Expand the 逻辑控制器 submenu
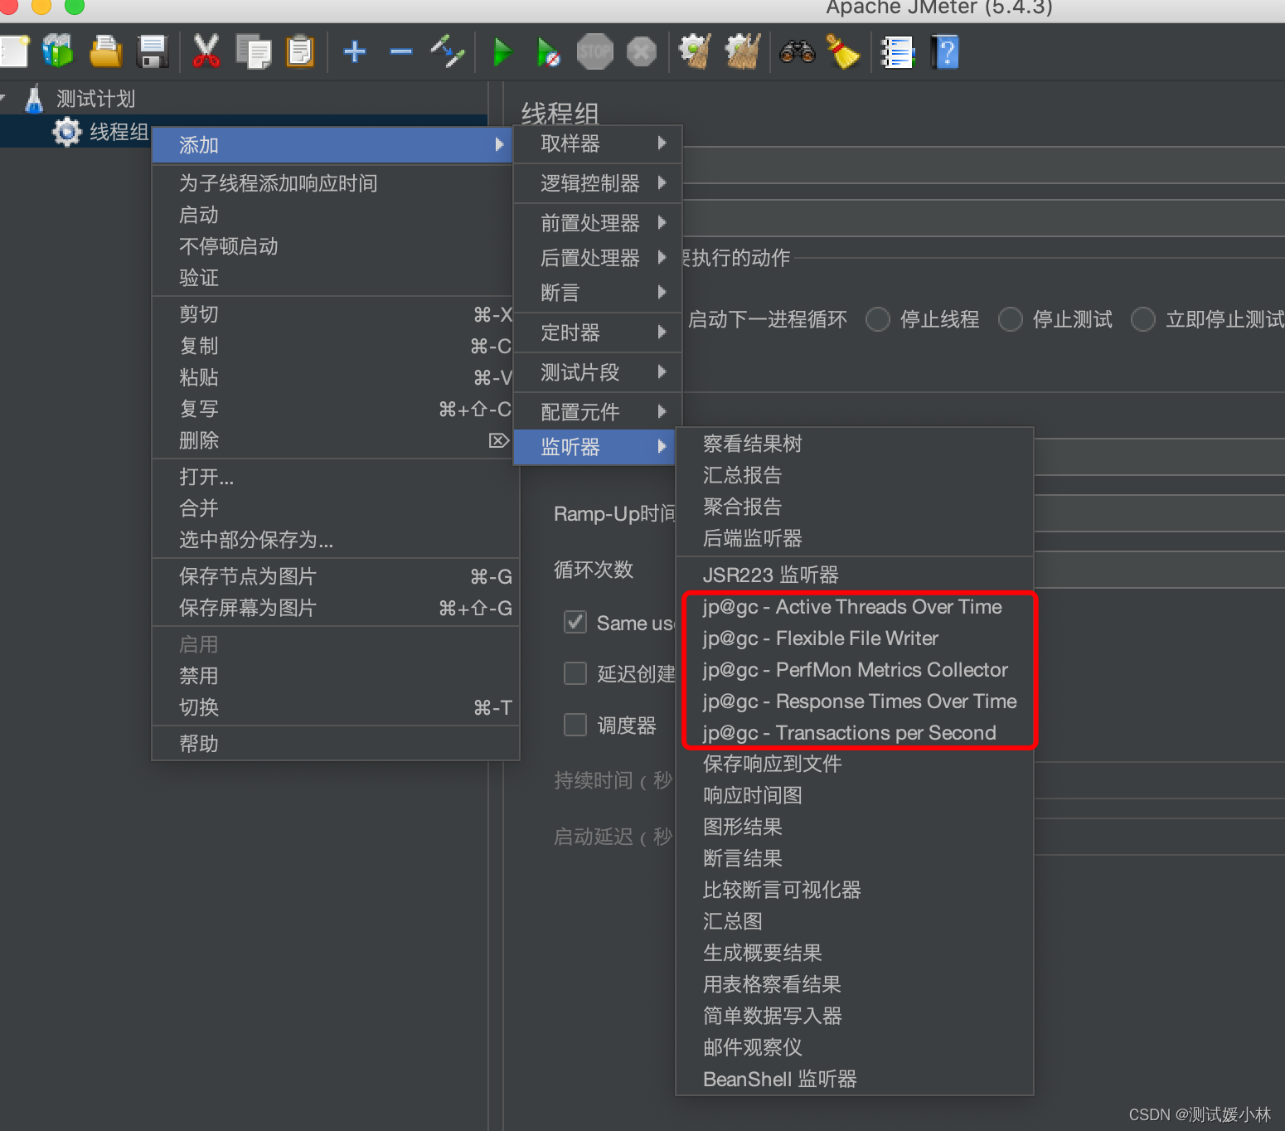 [598, 183]
